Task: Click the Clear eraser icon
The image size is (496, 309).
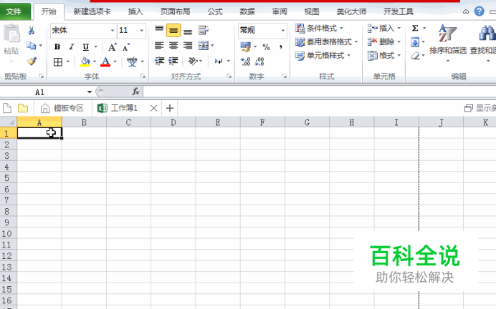Action: click(415, 56)
